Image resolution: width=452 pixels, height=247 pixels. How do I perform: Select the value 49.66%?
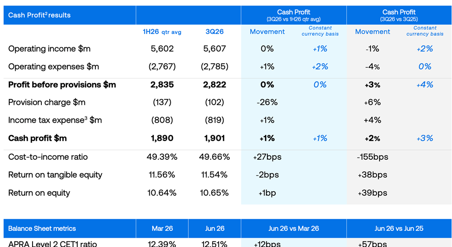214,157
